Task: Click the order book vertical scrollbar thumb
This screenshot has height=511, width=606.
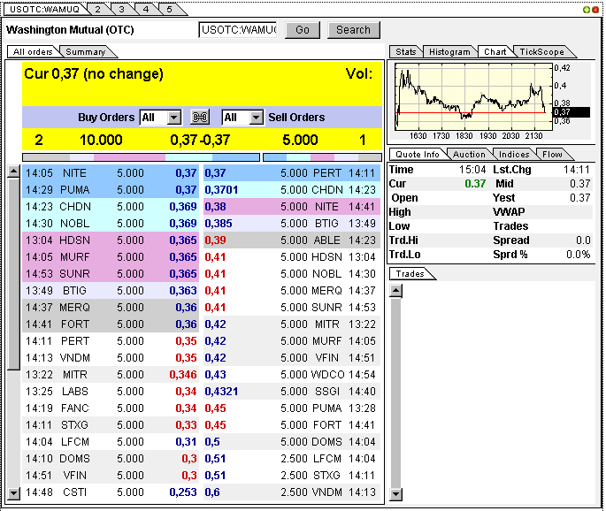Action: coord(13,273)
